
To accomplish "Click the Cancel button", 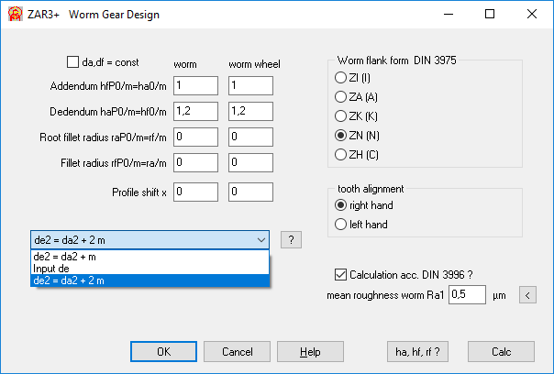I will 237,351.
